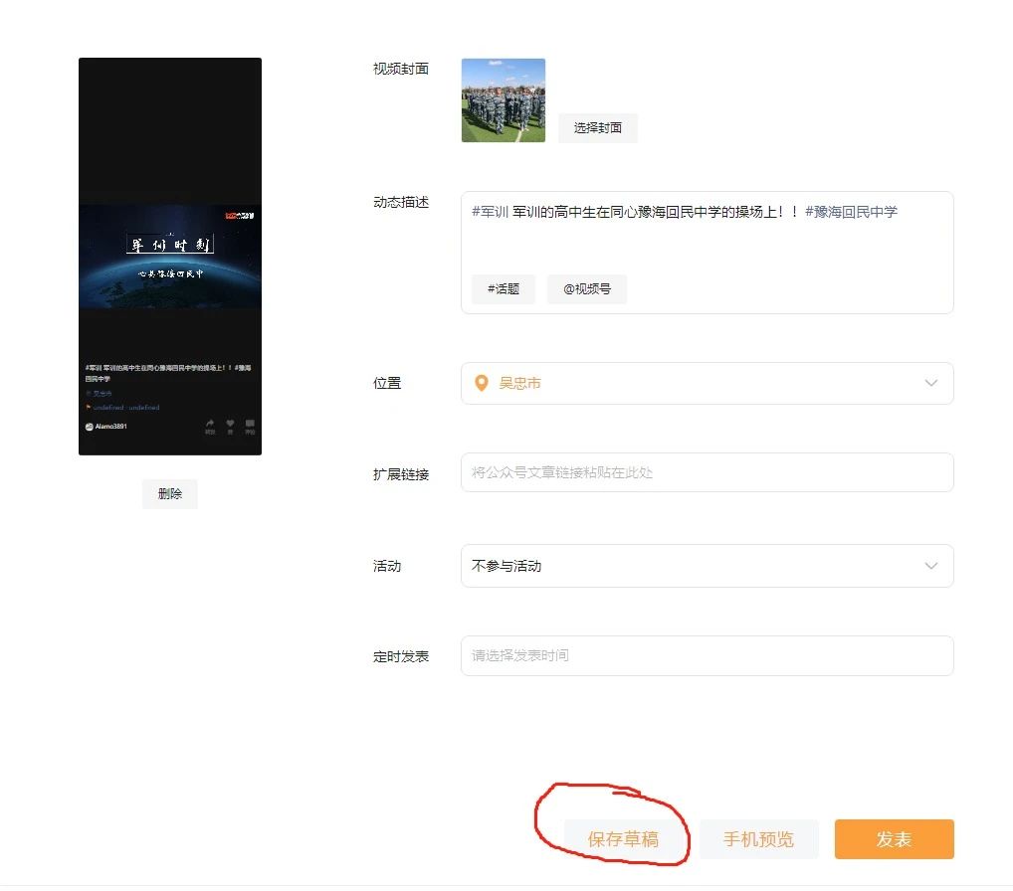
Task: Expand location list chevron arrow
Action: (931, 383)
